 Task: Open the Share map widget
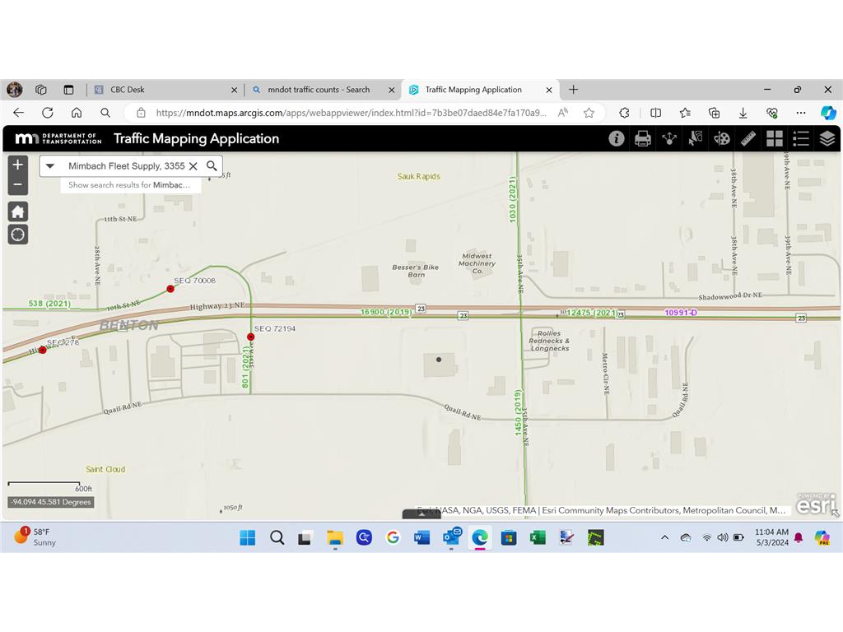669,138
